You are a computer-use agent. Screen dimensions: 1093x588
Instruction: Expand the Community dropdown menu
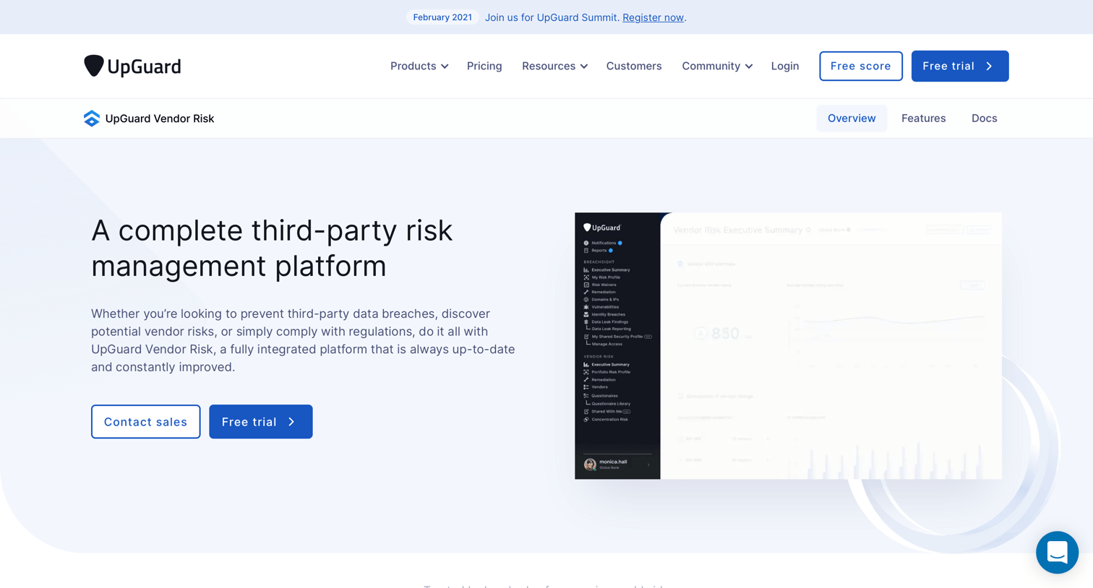pos(717,66)
